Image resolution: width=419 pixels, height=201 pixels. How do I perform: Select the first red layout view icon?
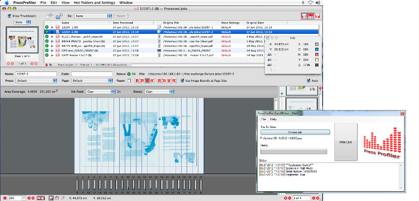click(304, 16)
